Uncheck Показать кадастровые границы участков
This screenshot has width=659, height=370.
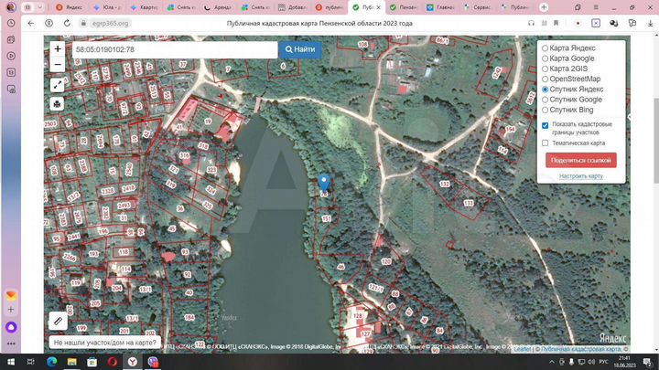click(x=546, y=125)
